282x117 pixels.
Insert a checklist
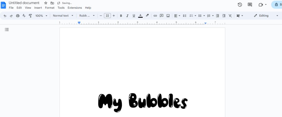coord(191,16)
